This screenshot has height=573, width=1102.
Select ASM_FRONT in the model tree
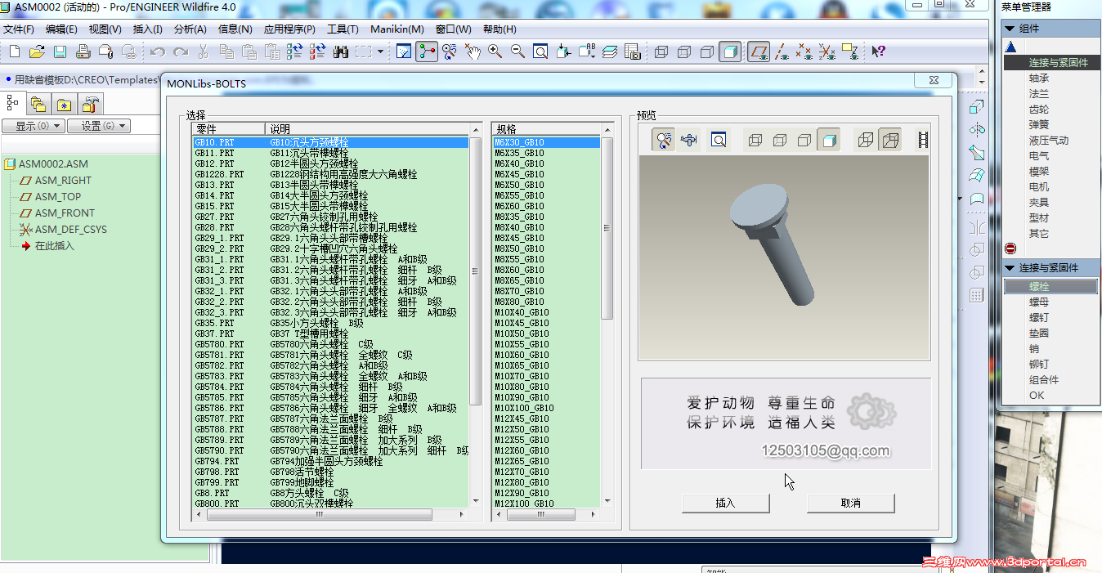[x=65, y=213]
